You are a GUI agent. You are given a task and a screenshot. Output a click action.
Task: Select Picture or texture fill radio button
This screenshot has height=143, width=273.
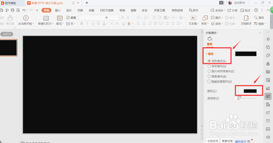click(209, 71)
